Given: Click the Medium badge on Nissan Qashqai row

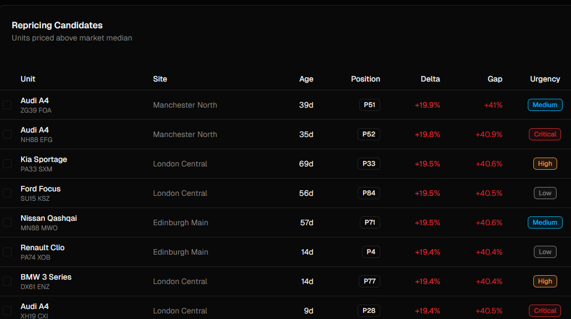Looking at the screenshot, I should pos(545,222).
